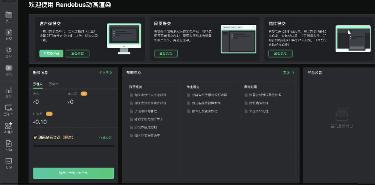This screenshot has width=375, height=185.
Task: Click the 更多 link in 帮助中心
Action: 286,73
